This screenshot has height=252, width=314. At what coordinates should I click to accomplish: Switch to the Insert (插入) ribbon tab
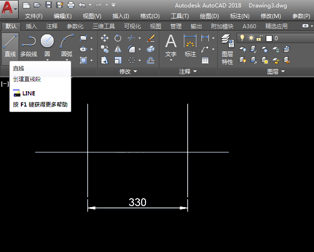coord(31,26)
